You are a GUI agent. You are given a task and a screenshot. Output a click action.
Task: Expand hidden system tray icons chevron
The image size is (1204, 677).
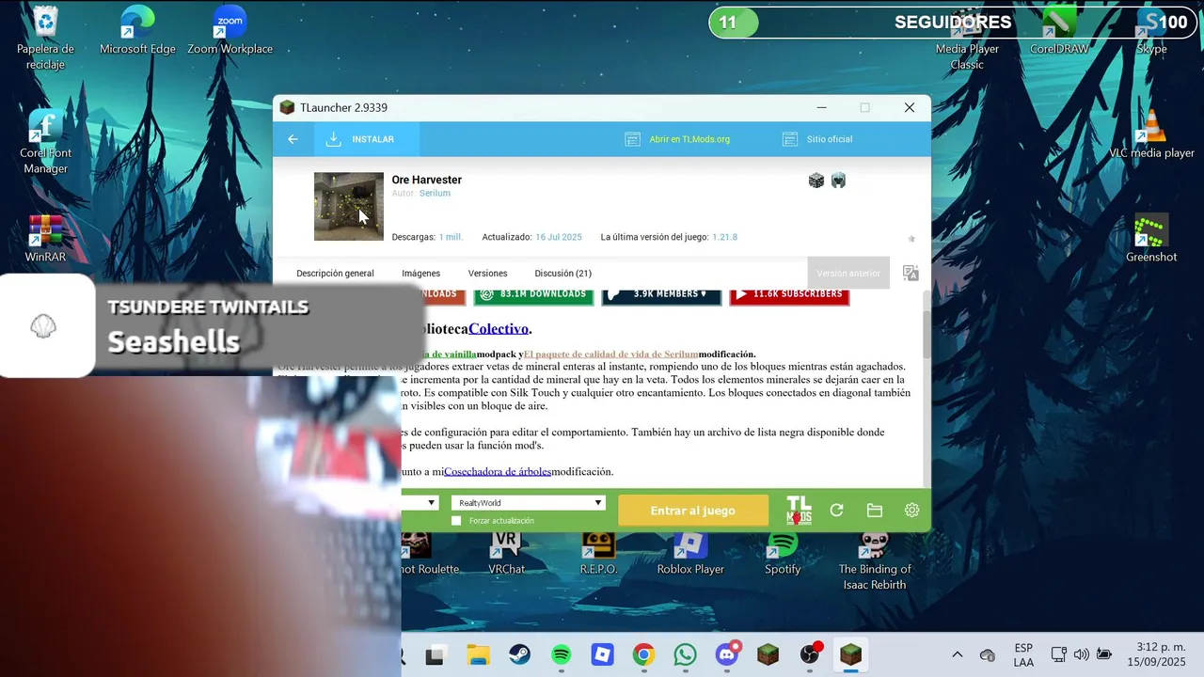[x=958, y=654]
